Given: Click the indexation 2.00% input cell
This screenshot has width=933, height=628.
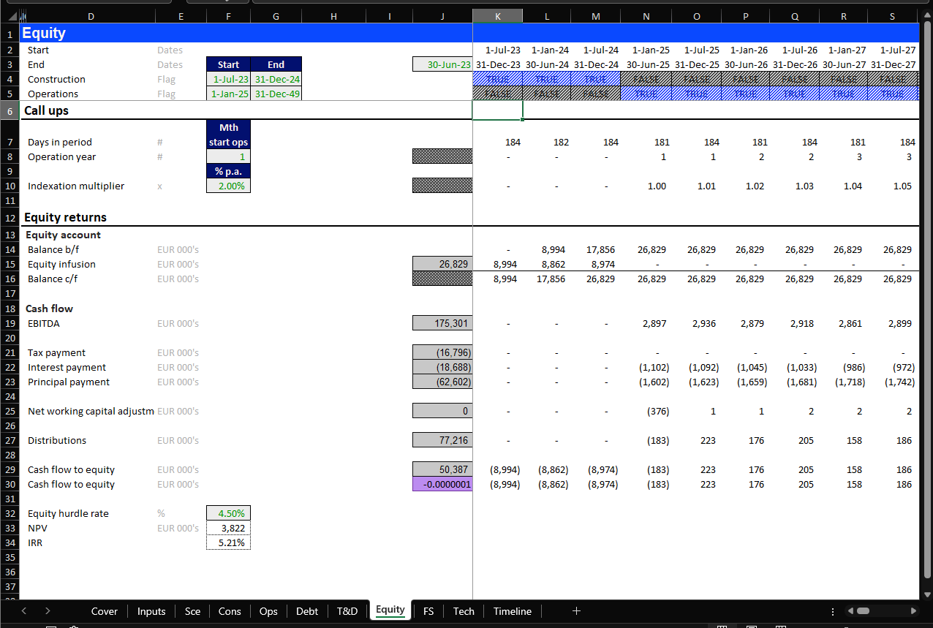Looking at the screenshot, I should click(228, 186).
